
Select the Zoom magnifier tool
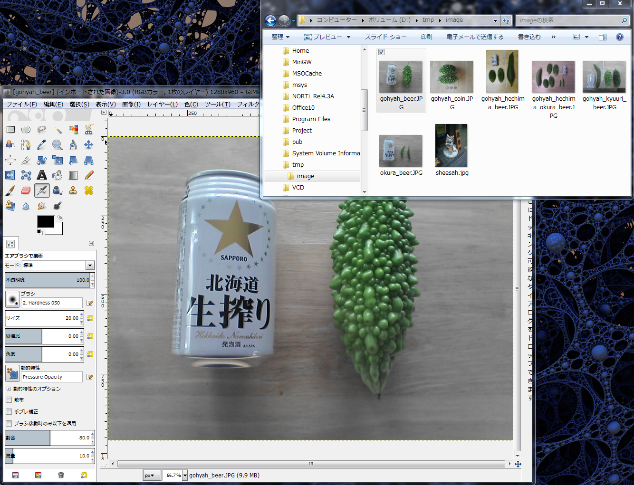click(x=58, y=144)
